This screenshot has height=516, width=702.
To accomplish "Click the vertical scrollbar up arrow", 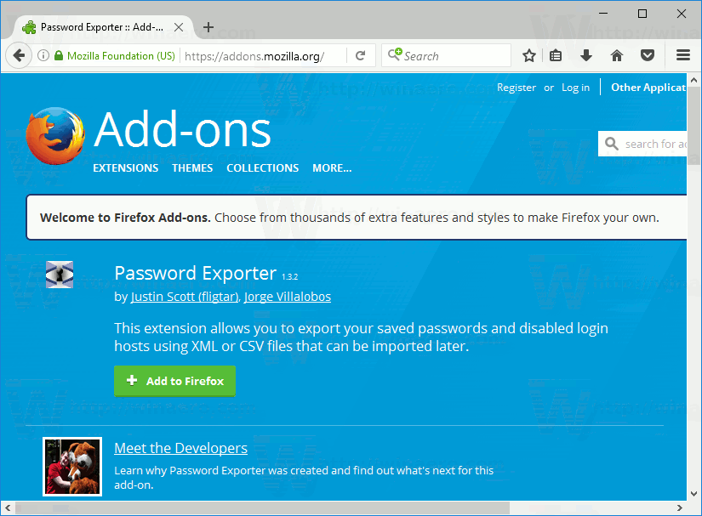I will 694,80.
